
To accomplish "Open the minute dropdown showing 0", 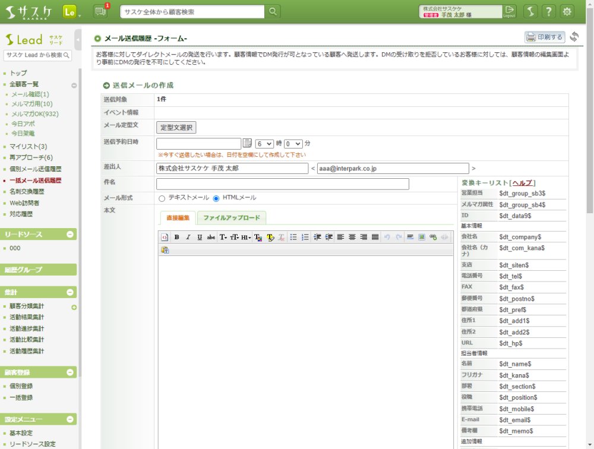I will click(x=293, y=144).
